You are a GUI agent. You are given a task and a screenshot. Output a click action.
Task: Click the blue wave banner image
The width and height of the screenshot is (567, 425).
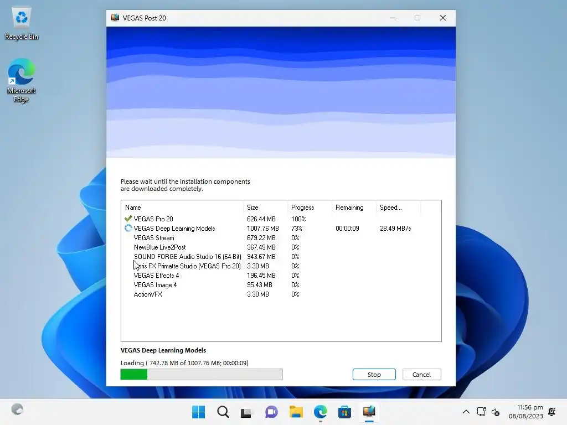[281, 92]
